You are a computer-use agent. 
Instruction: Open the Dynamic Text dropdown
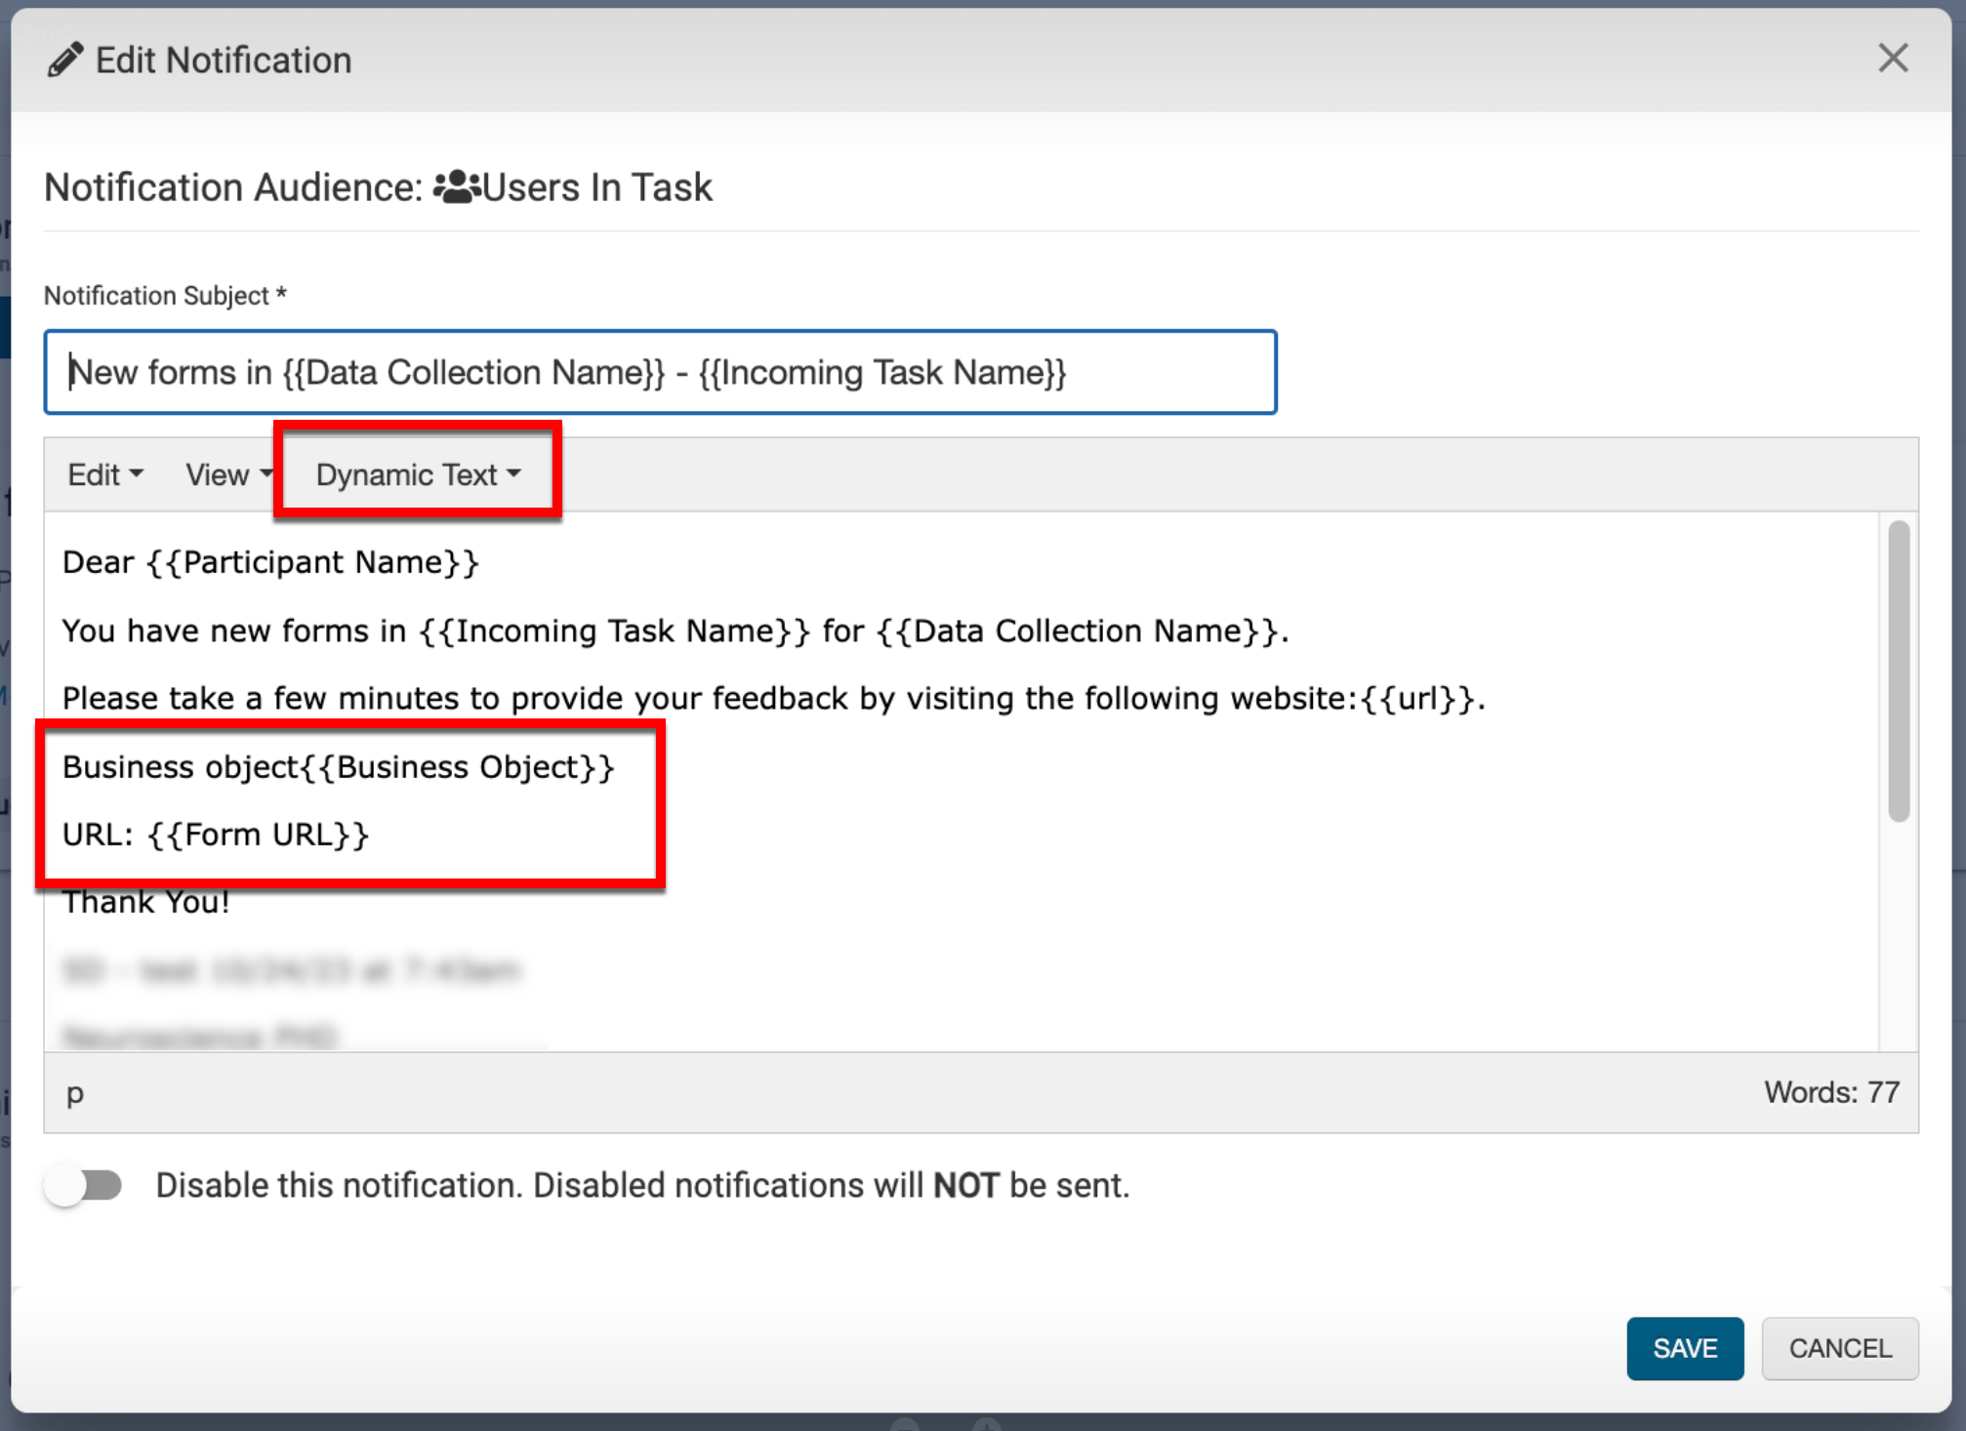click(x=418, y=474)
